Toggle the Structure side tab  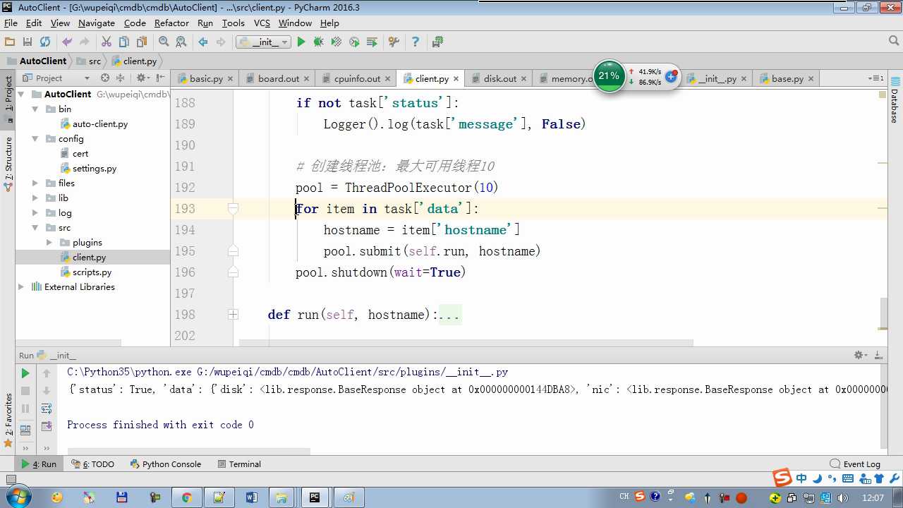point(8,164)
